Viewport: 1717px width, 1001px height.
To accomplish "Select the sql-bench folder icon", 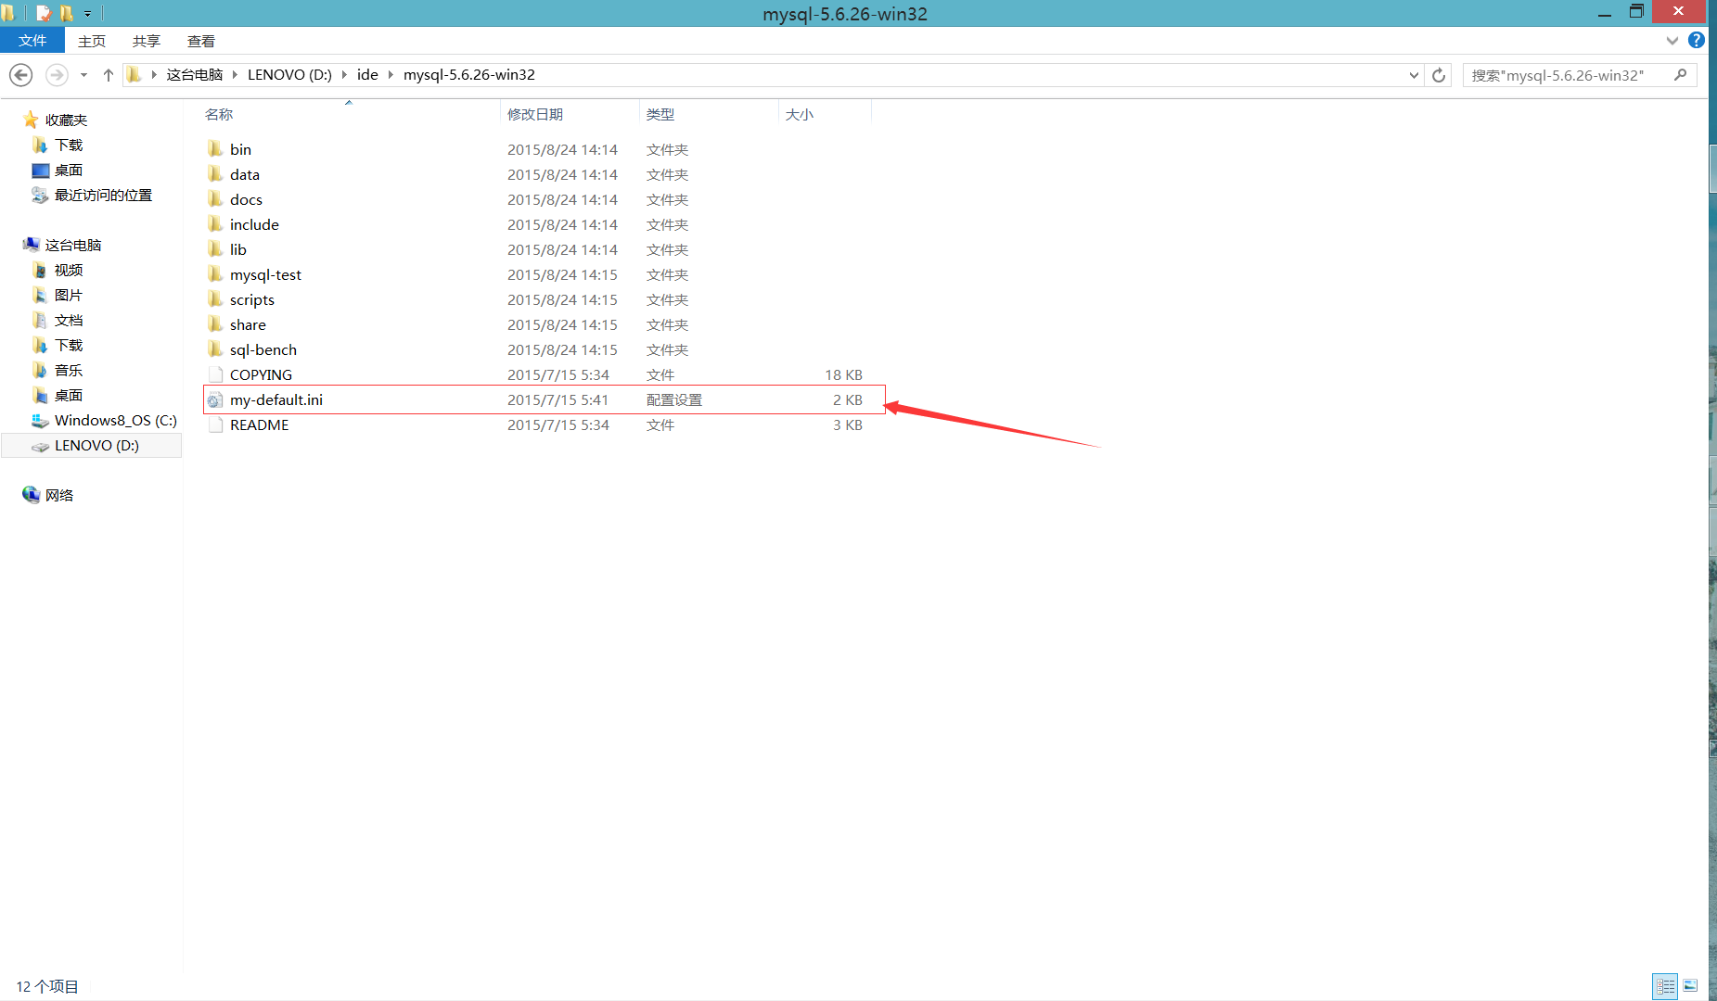I will tap(215, 349).
